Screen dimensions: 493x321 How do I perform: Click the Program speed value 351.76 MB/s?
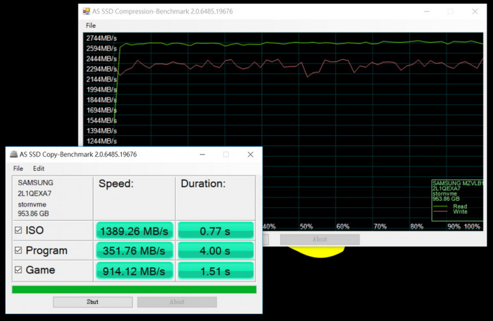(x=134, y=250)
